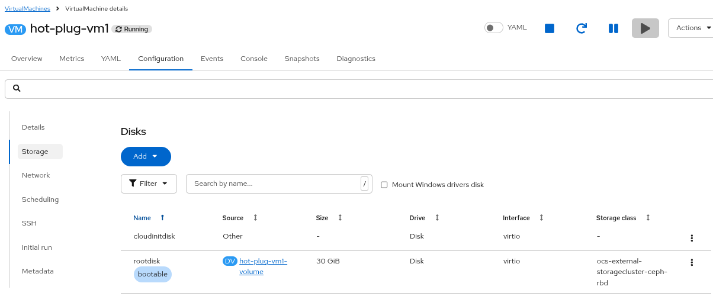Viewport: 713px width, 296px height.
Task: Click the configuration search magnifier icon
Action: pos(17,88)
